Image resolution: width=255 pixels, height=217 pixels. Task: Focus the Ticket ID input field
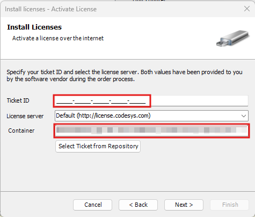coord(151,101)
